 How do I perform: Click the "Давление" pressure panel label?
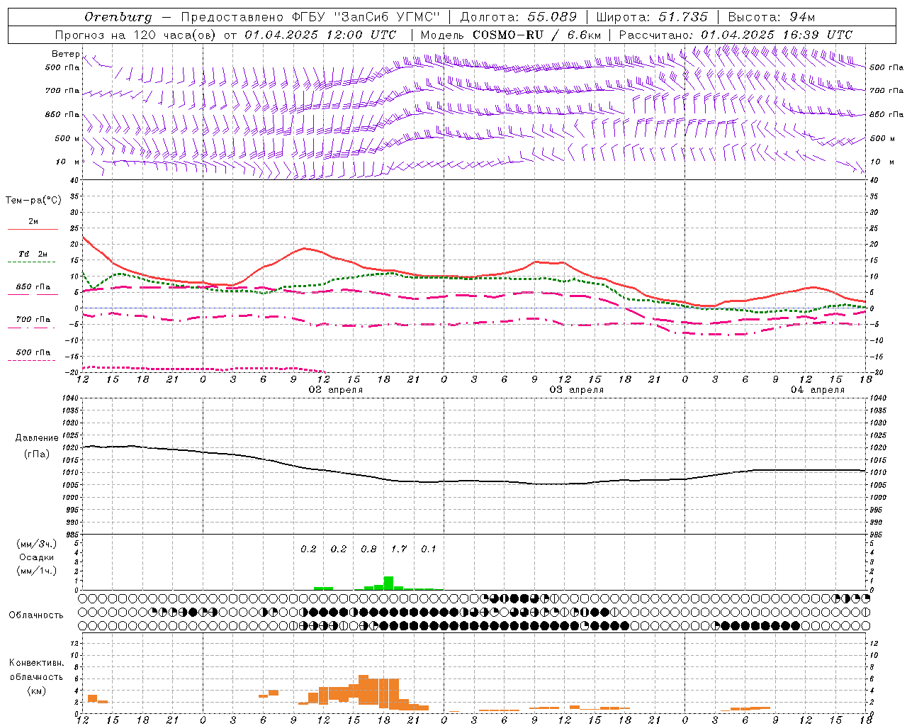click(37, 438)
